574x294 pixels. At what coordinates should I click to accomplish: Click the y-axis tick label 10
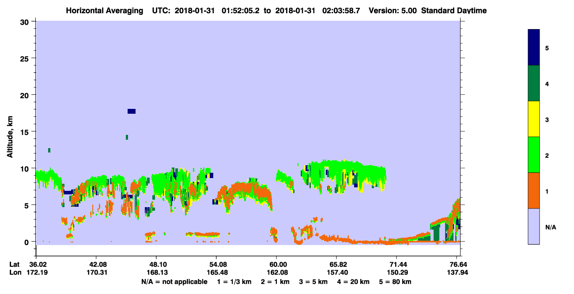click(25, 168)
